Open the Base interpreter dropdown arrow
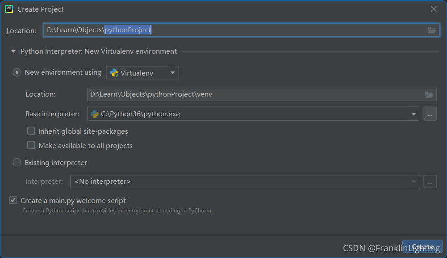The height and width of the screenshot is (258, 447). (414, 114)
